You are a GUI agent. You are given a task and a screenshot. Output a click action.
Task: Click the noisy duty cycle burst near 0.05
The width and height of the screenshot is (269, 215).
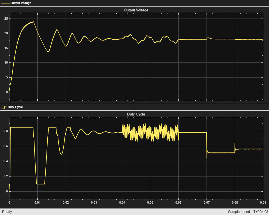(x=150, y=133)
